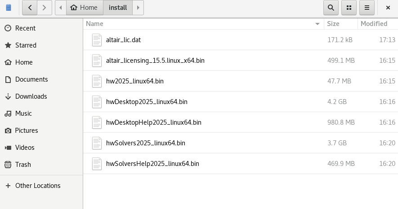Open the Downloads sidebar folder
This screenshot has height=209, width=398.
[x=31, y=96]
